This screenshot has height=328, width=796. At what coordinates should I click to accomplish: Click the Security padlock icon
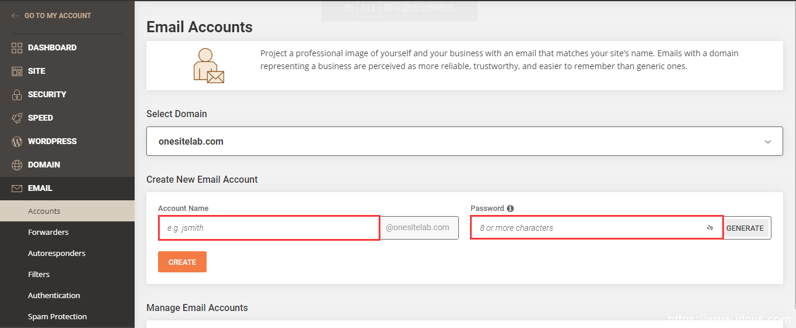(x=17, y=95)
